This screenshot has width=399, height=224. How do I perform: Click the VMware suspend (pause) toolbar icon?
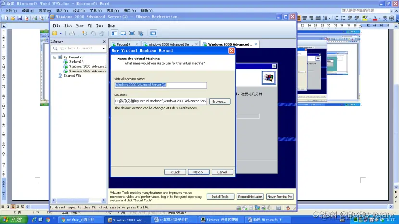[54, 33]
